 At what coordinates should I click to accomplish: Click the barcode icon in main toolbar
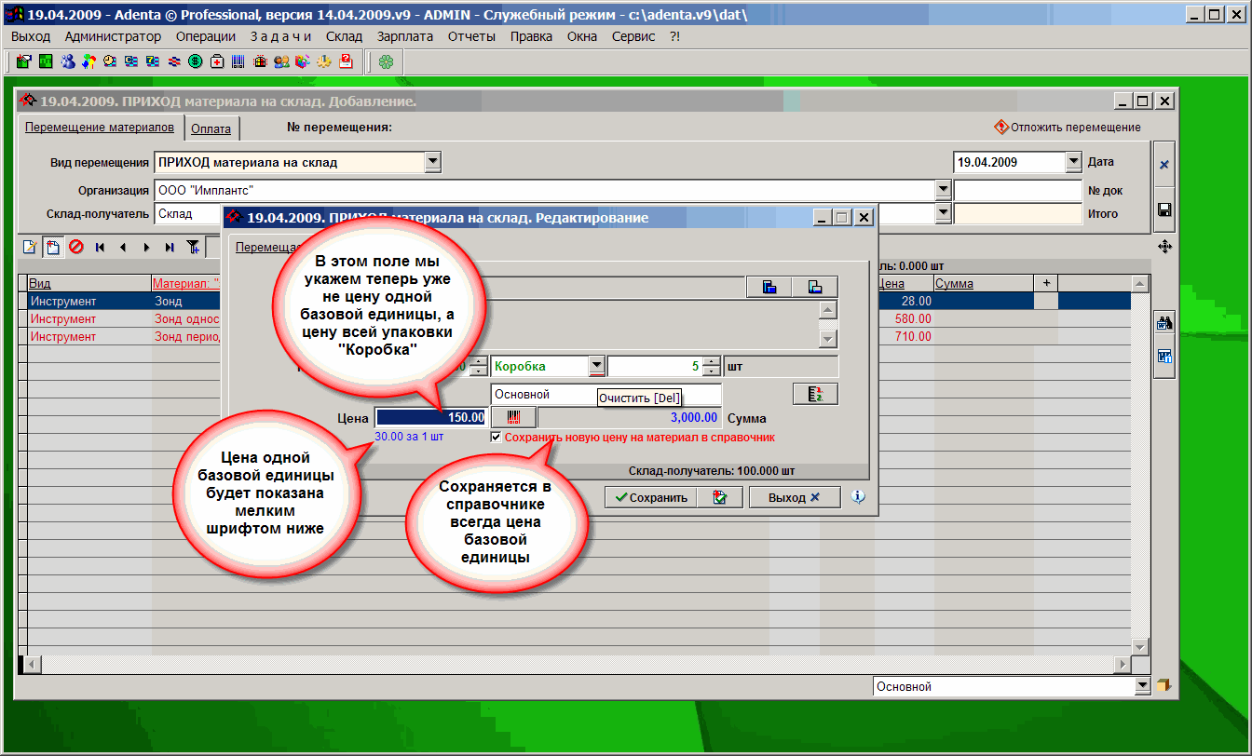click(238, 61)
